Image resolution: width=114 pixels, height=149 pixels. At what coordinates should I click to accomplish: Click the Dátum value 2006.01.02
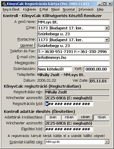tap(47, 81)
